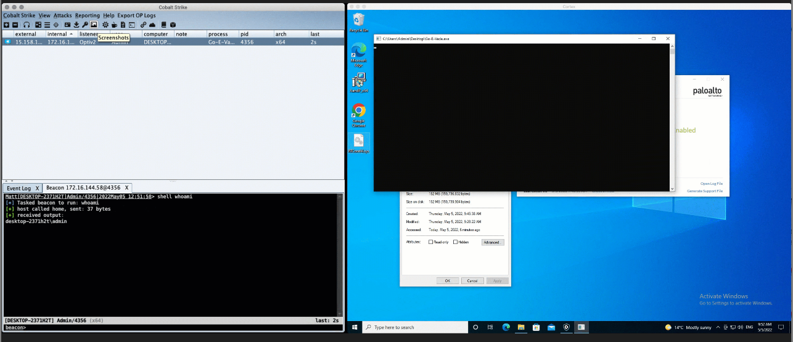Click the Recycle Bin desktop icon
793x342 pixels.
(x=358, y=22)
